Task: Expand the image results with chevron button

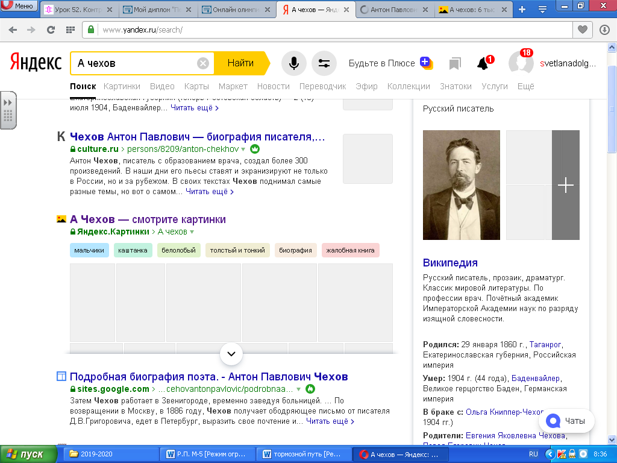Action: (231, 353)
